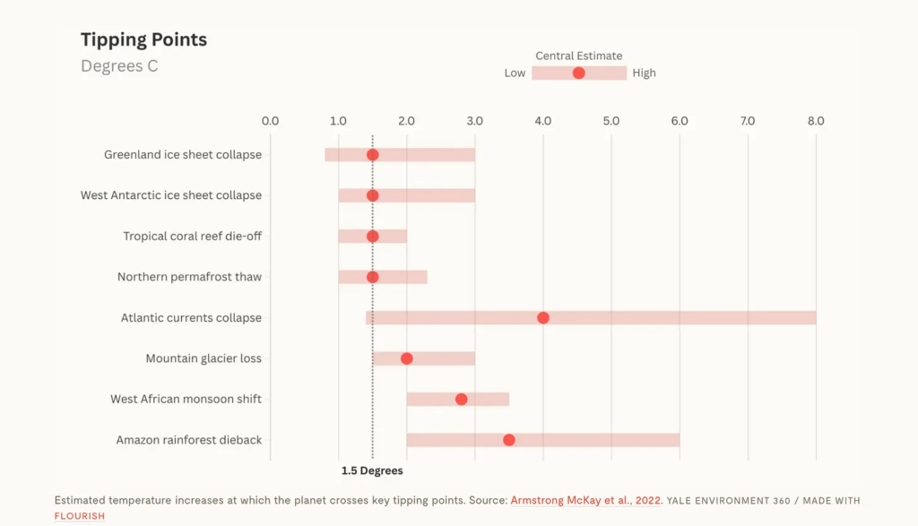Viewport: 918px width, 526px height.
Task: Open the Flourish link in the caption
Action: click(80, 516)
